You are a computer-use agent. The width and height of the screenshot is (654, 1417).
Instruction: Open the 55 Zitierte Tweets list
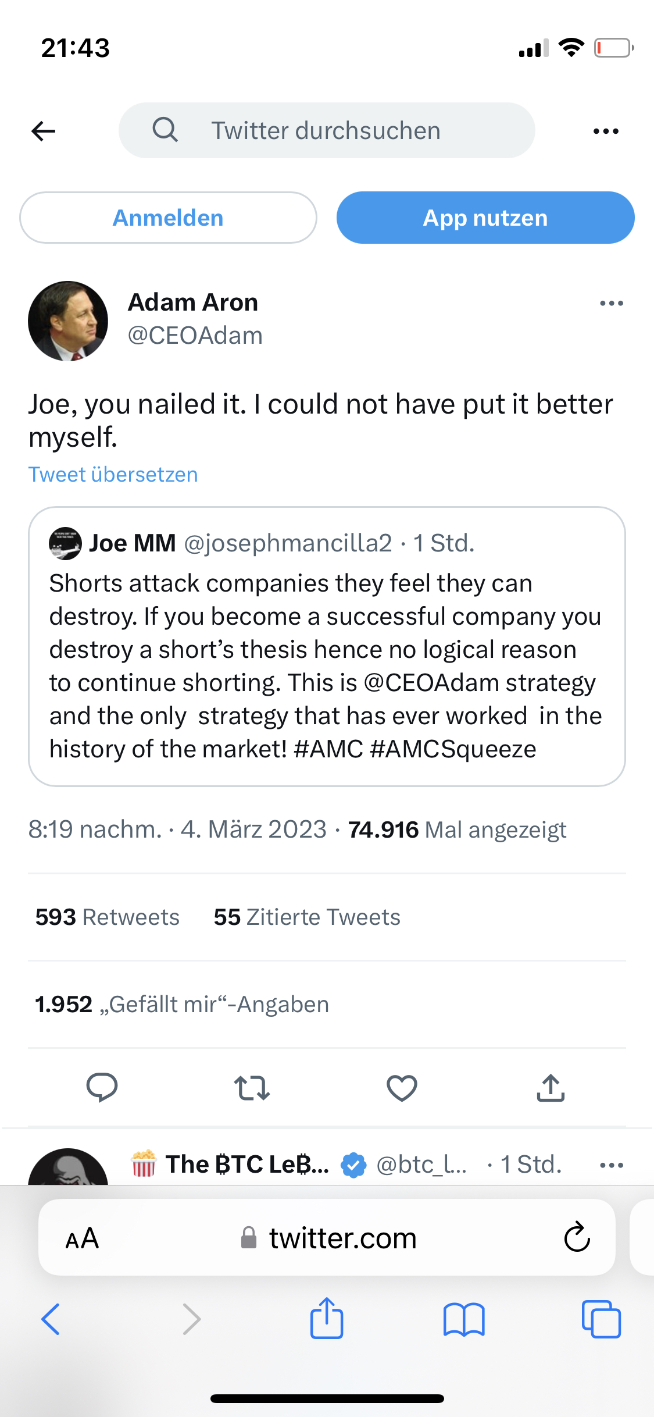[x=306, y=917]
